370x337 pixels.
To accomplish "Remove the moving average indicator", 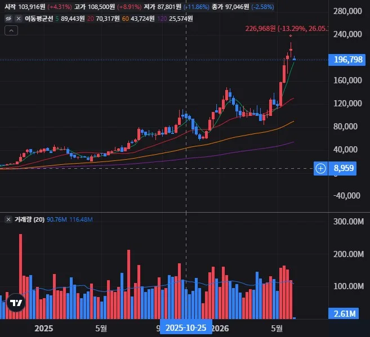I will (x=19, y=19).
